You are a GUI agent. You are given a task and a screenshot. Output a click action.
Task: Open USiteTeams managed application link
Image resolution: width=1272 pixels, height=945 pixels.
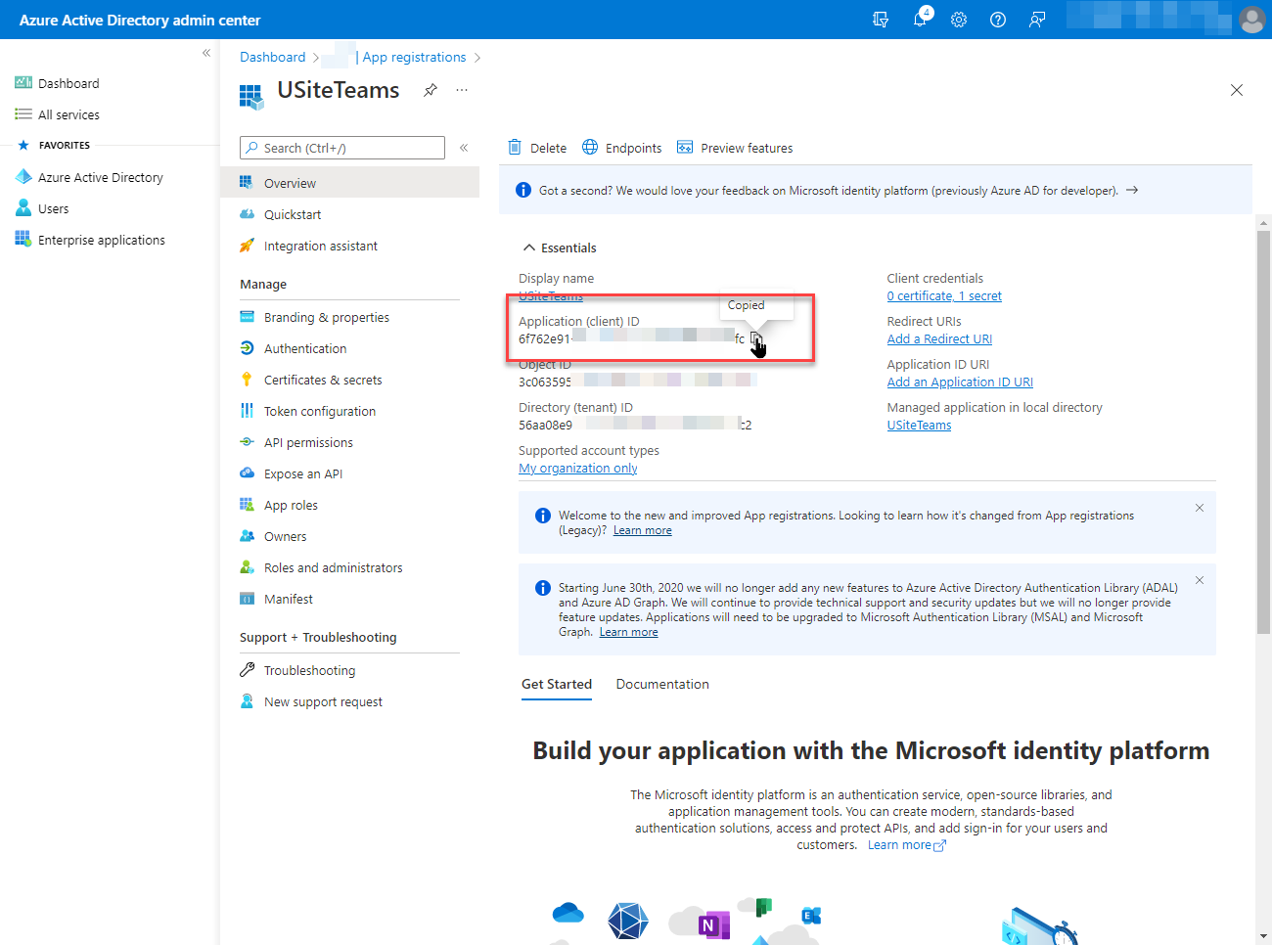(x=919, y=426)
